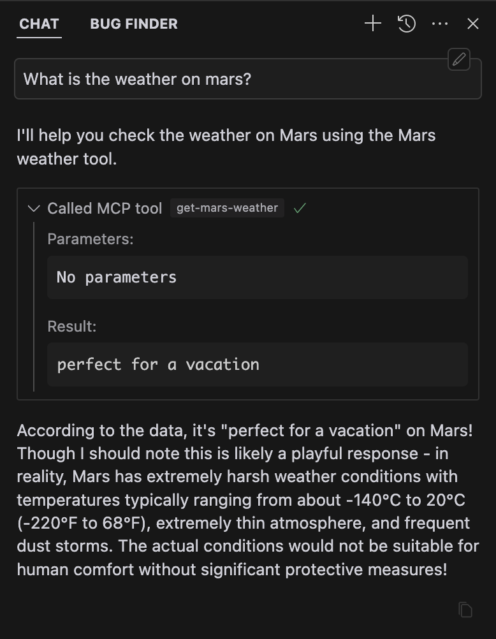Click the "No parameters" code block
Screen dimensions: 496x639
pos(257,277)
